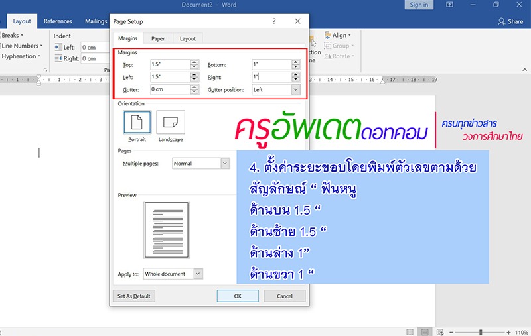Increase the Right margin with up arrow

295,75
